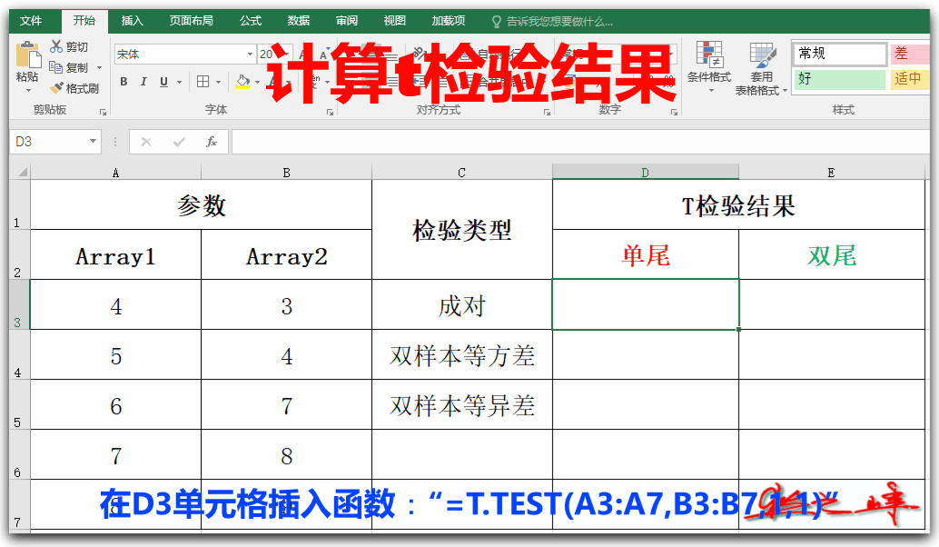The image size is (939, 547).
Task: Click the Array1 header cell
Action: tap(115, 254)
